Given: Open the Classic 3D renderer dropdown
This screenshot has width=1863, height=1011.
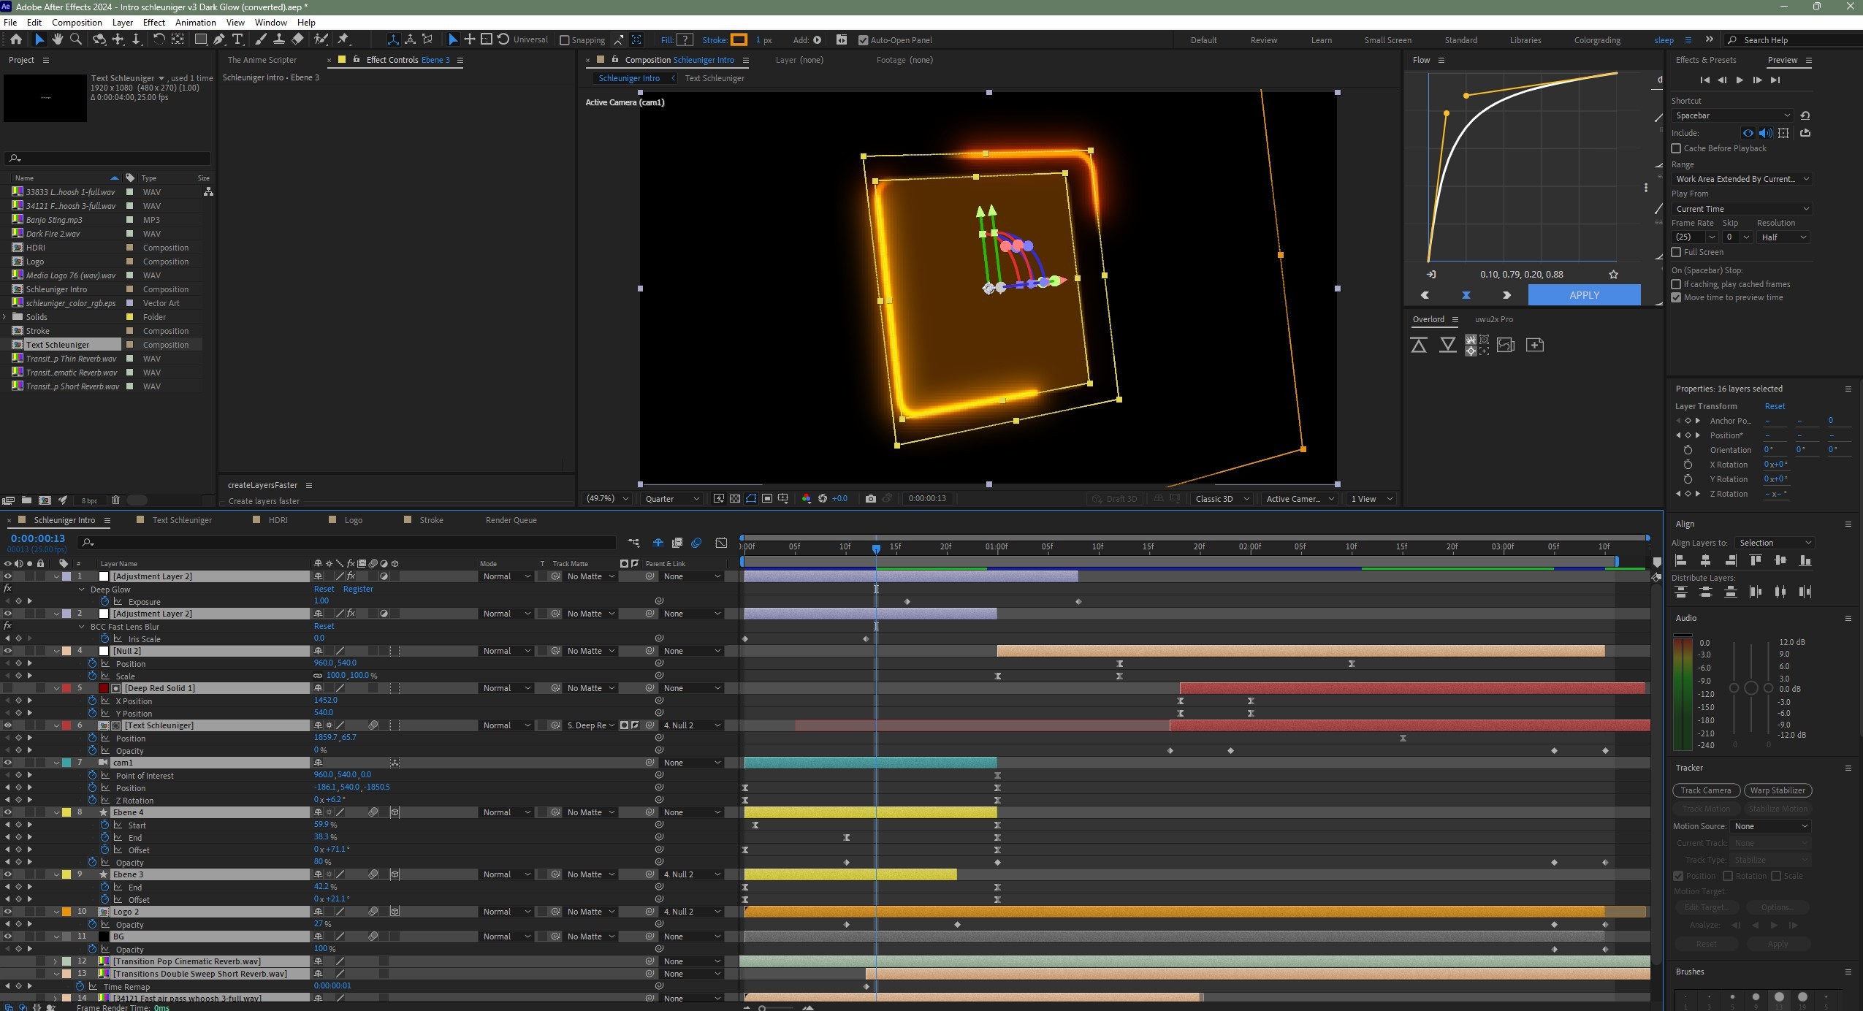Looking at the screenshot, I should (1221, 499).
